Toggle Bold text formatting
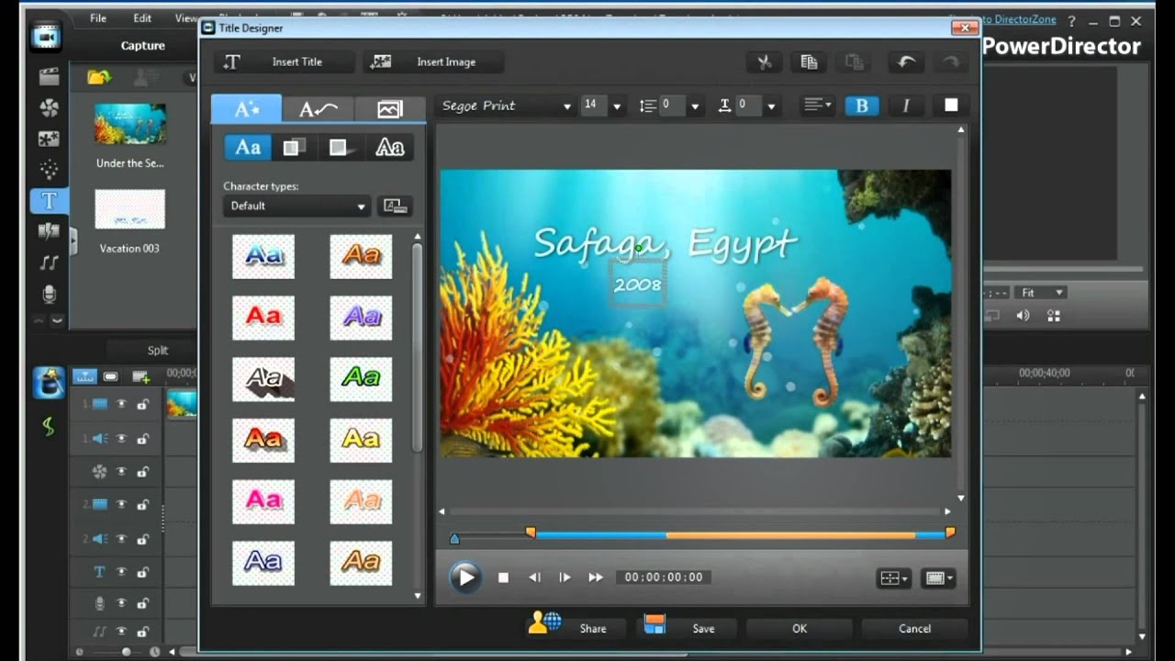This screenshot has height=661, width=1175. point(861,106)
